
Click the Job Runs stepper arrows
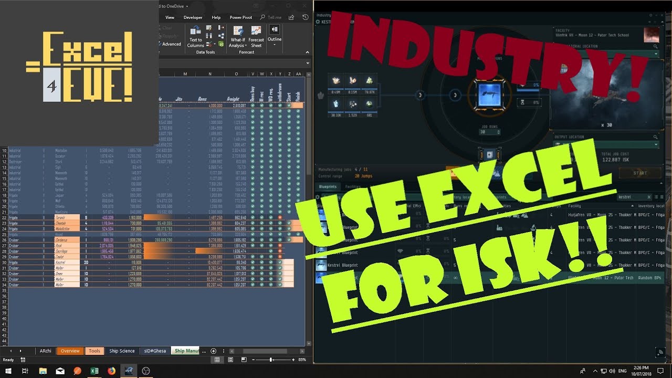499,132
